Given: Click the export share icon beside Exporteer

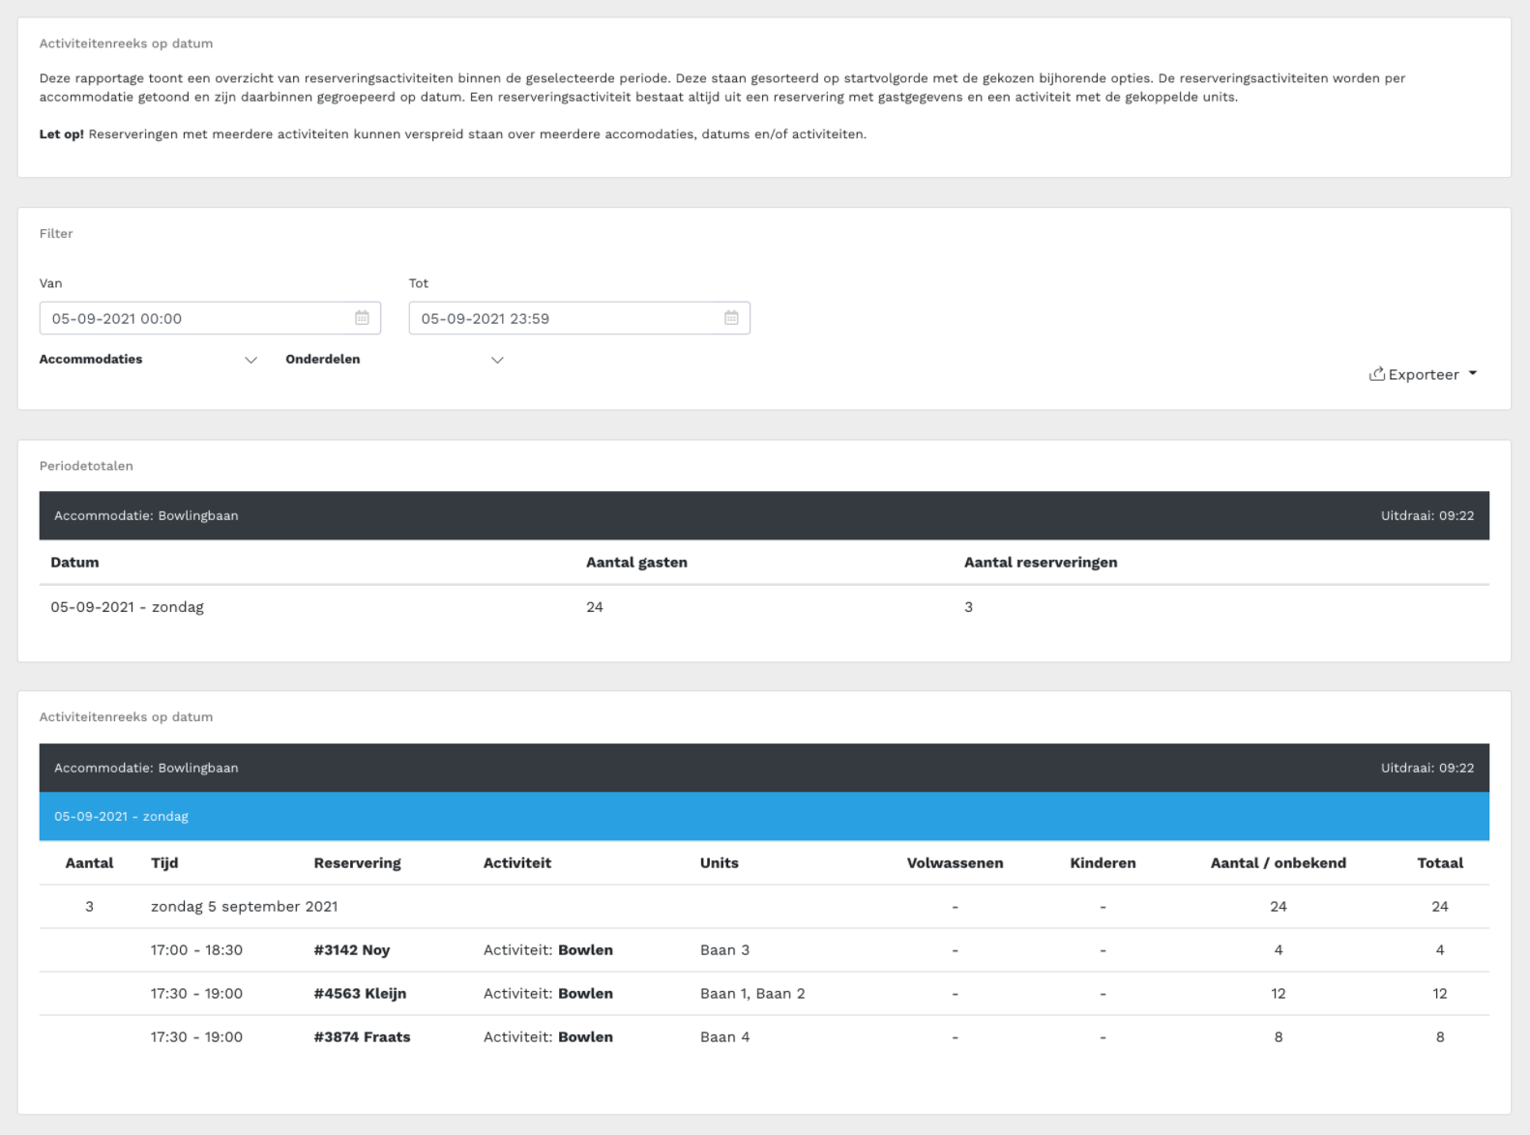Looking at the screenshot, I should [1376, 374].
